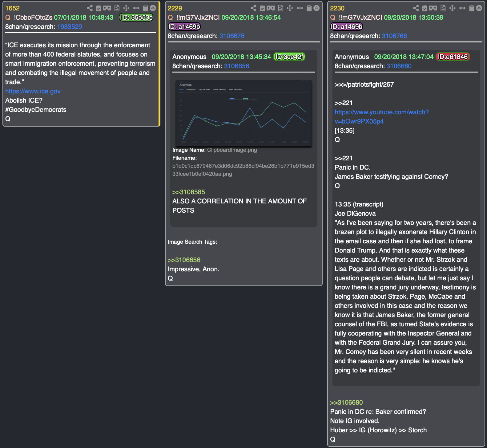
Task: Open qresearch post link 3106676
Action: coord(232,36)
